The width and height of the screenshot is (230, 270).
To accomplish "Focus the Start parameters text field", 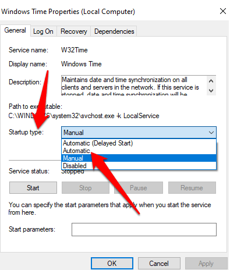I will [144, 229].
